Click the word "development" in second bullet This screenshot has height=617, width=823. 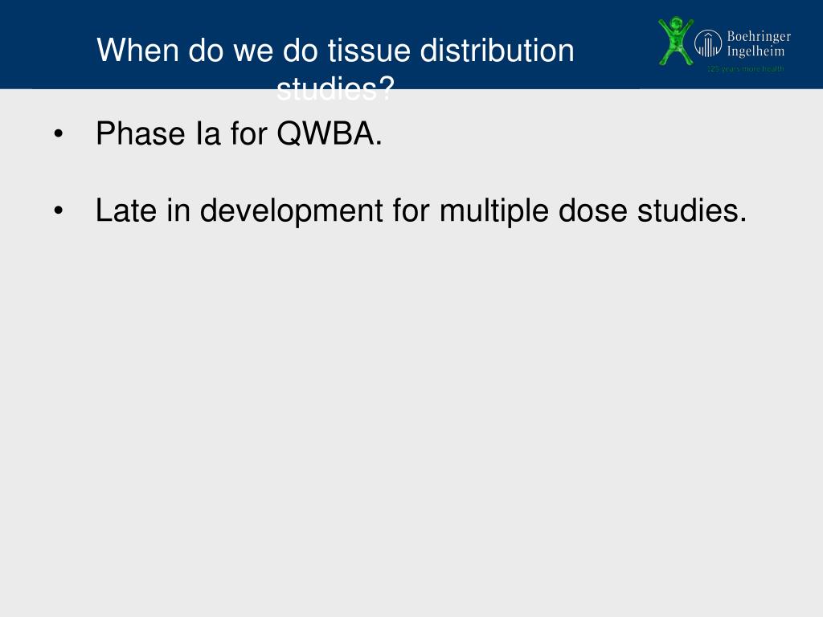click(291, 211)
